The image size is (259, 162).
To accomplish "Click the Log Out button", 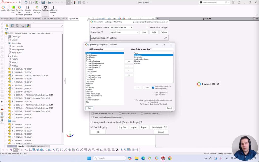I will coord(123,127).
